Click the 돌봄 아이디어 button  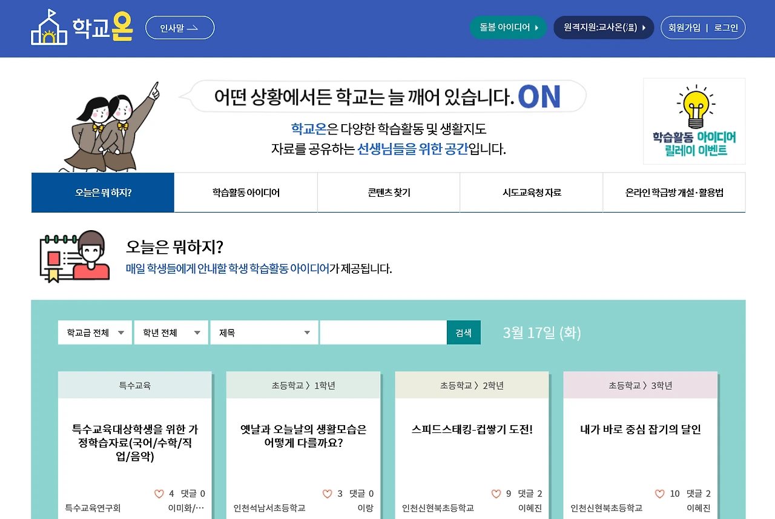pyautogui.click(x=508, y=27)
